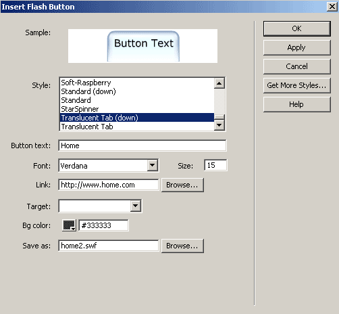The image size is (339, 314).
Task: Open the Bg color swatch picker
Action: click(69, 225)
